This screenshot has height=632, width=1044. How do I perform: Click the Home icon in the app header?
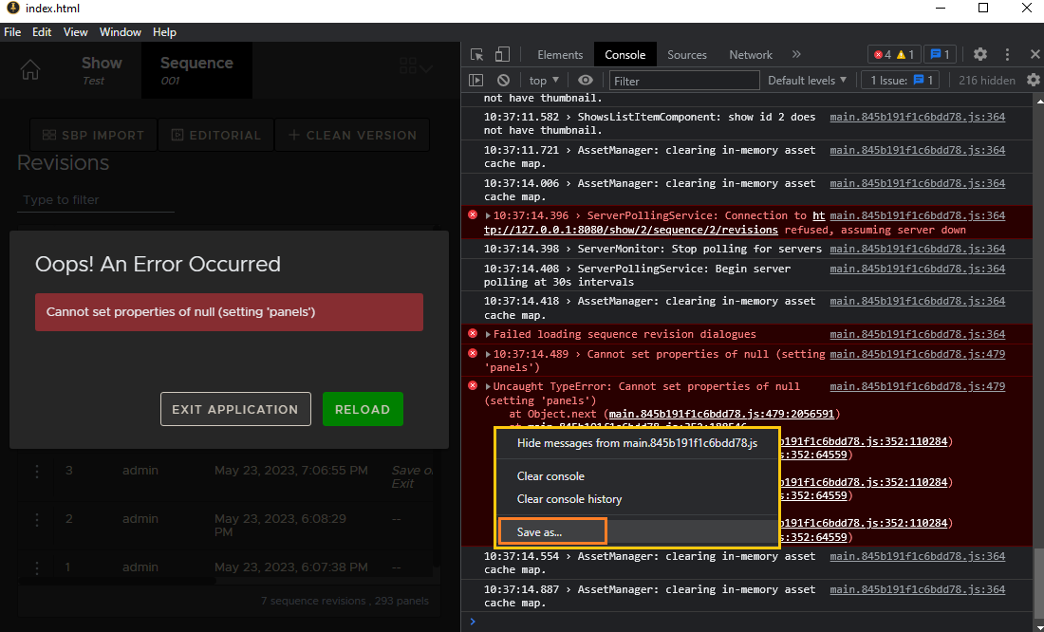(29, 69)
